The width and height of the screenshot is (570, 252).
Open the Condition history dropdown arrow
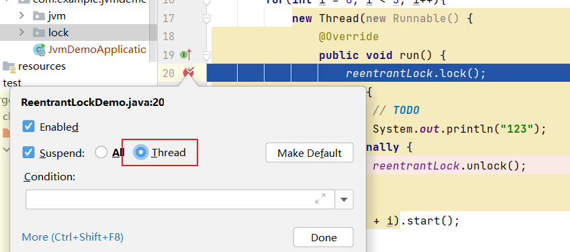(x=344, y=199)
